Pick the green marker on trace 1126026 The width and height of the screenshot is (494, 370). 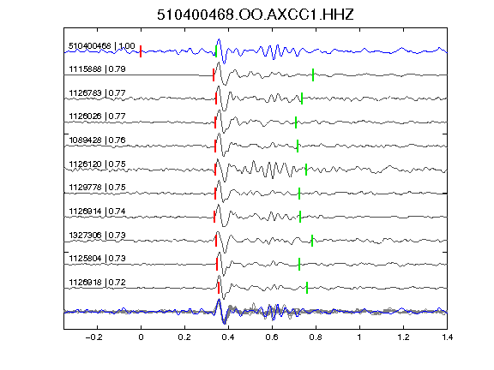click(296, 122)
